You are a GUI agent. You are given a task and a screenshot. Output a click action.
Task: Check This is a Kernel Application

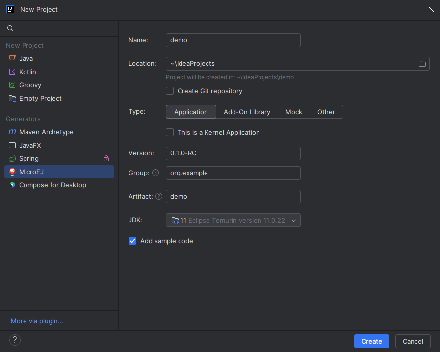point(170,132)
